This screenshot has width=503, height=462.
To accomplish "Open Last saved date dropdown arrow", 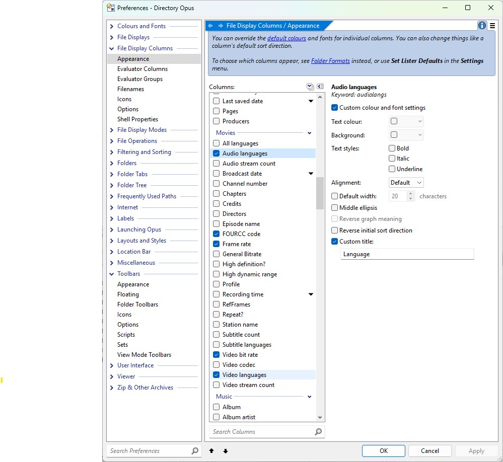I will [311, 101].
